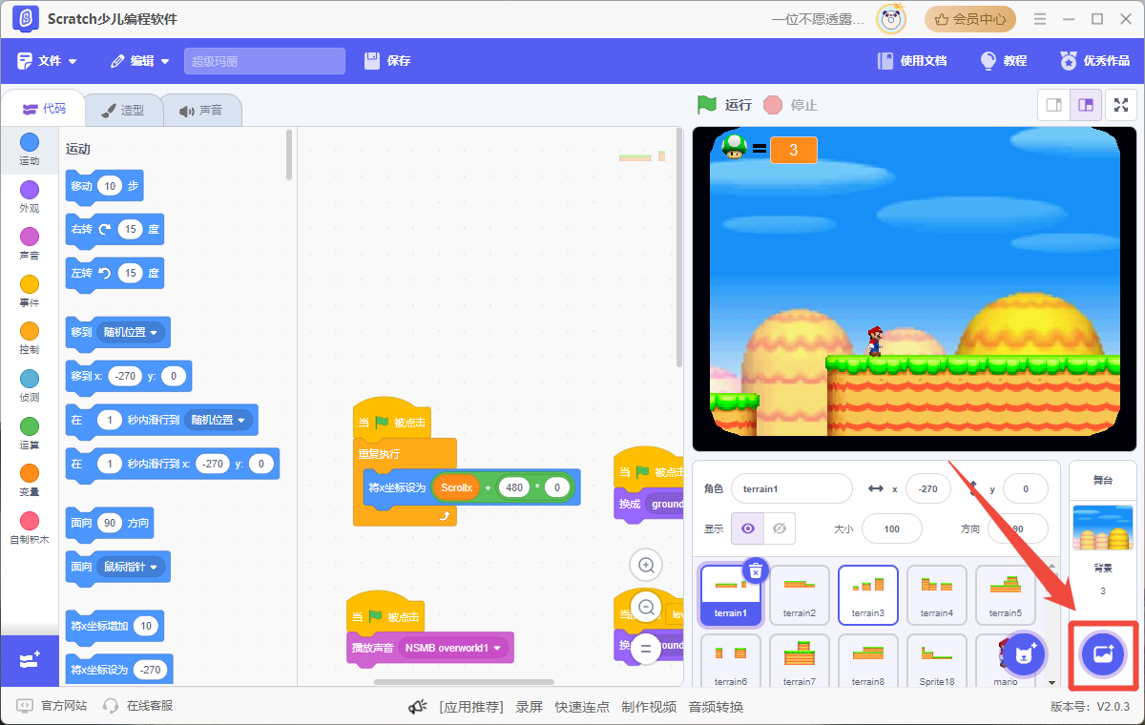This screenshot has width=1145, height=725.
Task: Click the sprite name field terrain1
Action: tap(792, 488)
